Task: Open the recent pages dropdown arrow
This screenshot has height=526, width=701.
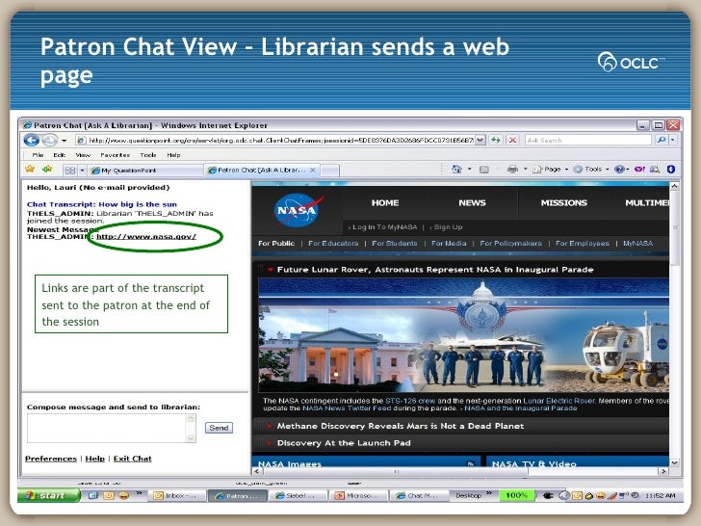Action: point(64,141)
